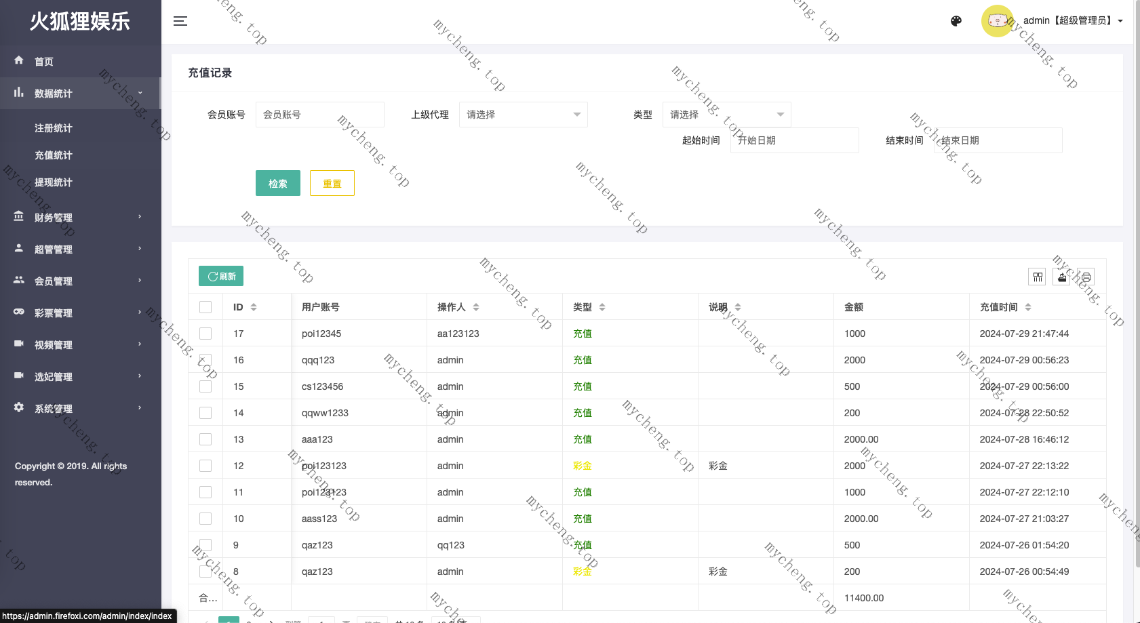Expand the 超管管理 submenu arrow
1140x623 pixels.
point(140,249)
